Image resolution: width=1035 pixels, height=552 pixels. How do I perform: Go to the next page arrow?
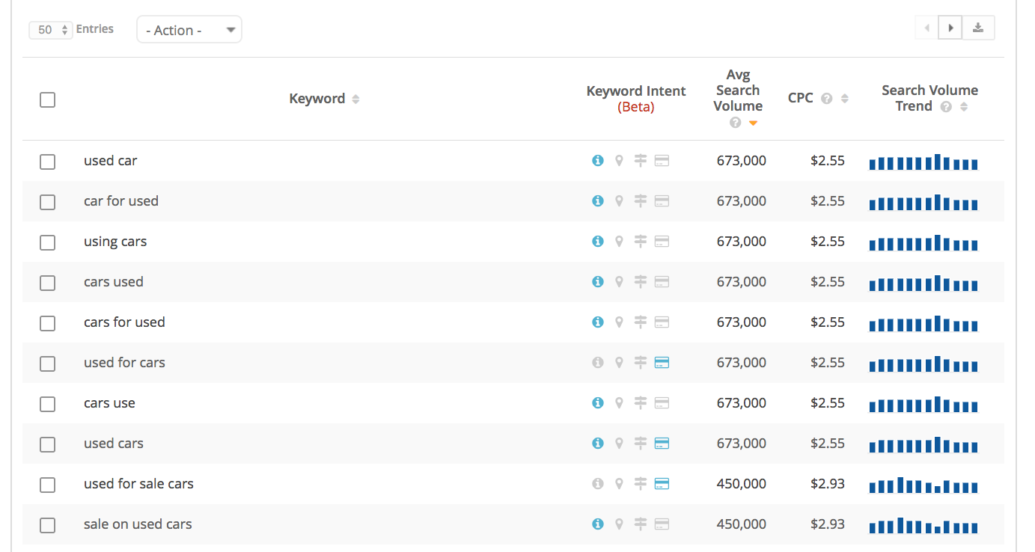950,28
